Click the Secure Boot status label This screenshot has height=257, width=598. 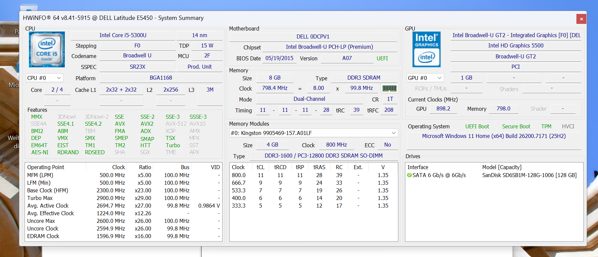coord(516,127)
